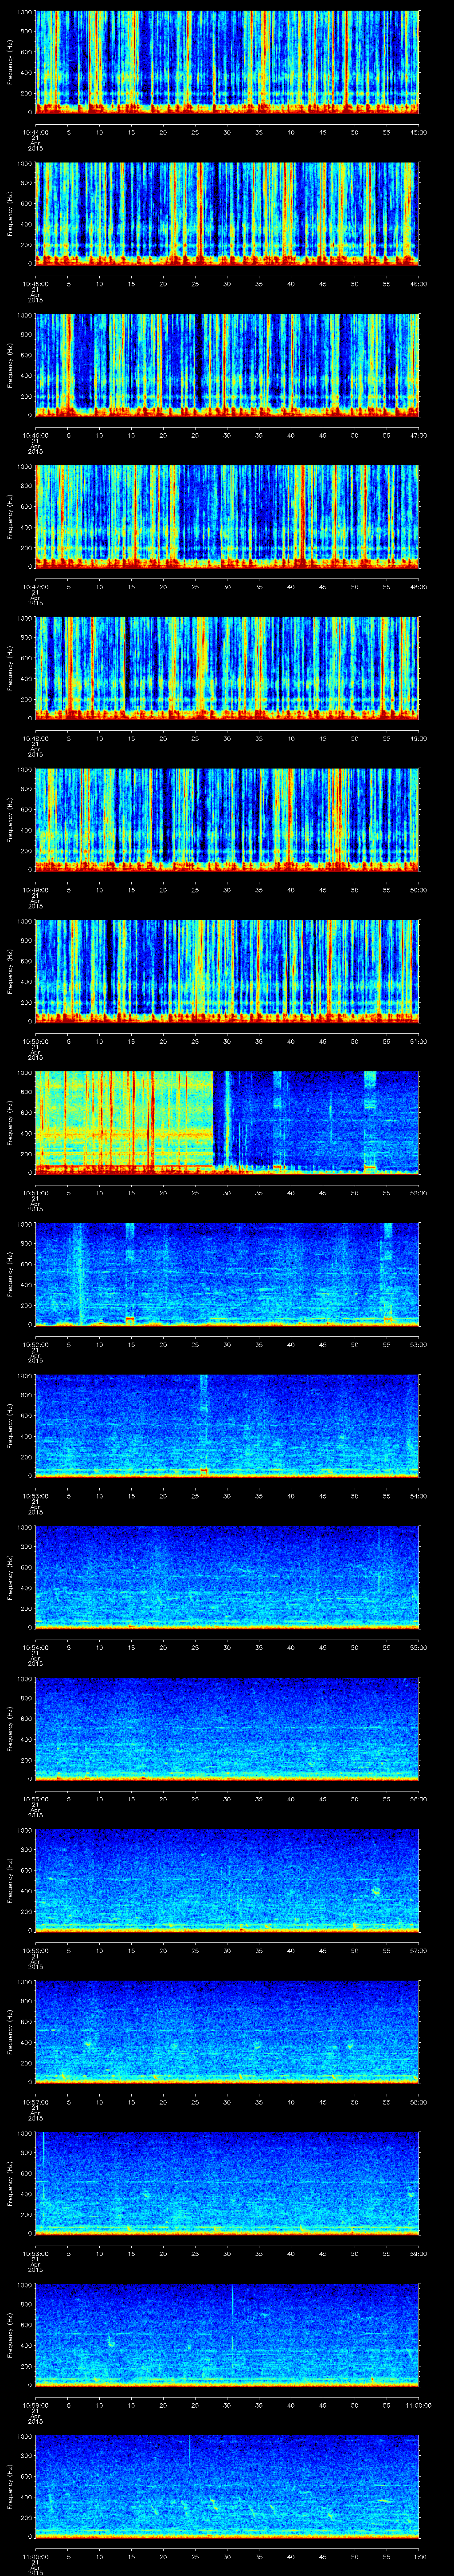Select the spectrogram panel starting at 10:45:00

tap(227, 214)
